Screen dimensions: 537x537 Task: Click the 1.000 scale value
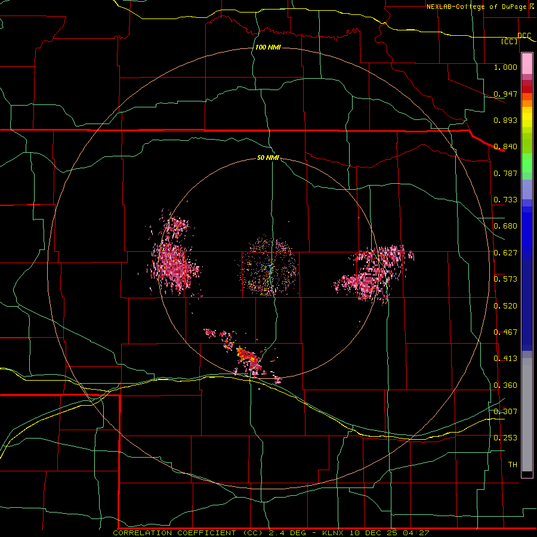click(x=505, y=67)
